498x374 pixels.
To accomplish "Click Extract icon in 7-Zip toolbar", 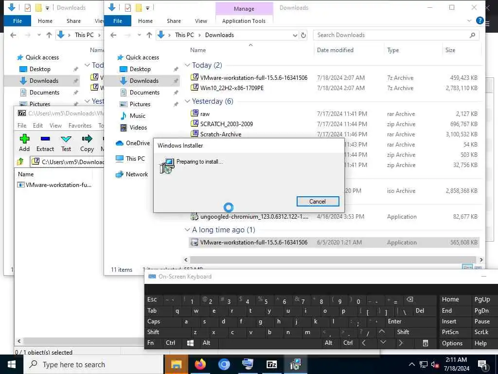I will pos(45,139).
